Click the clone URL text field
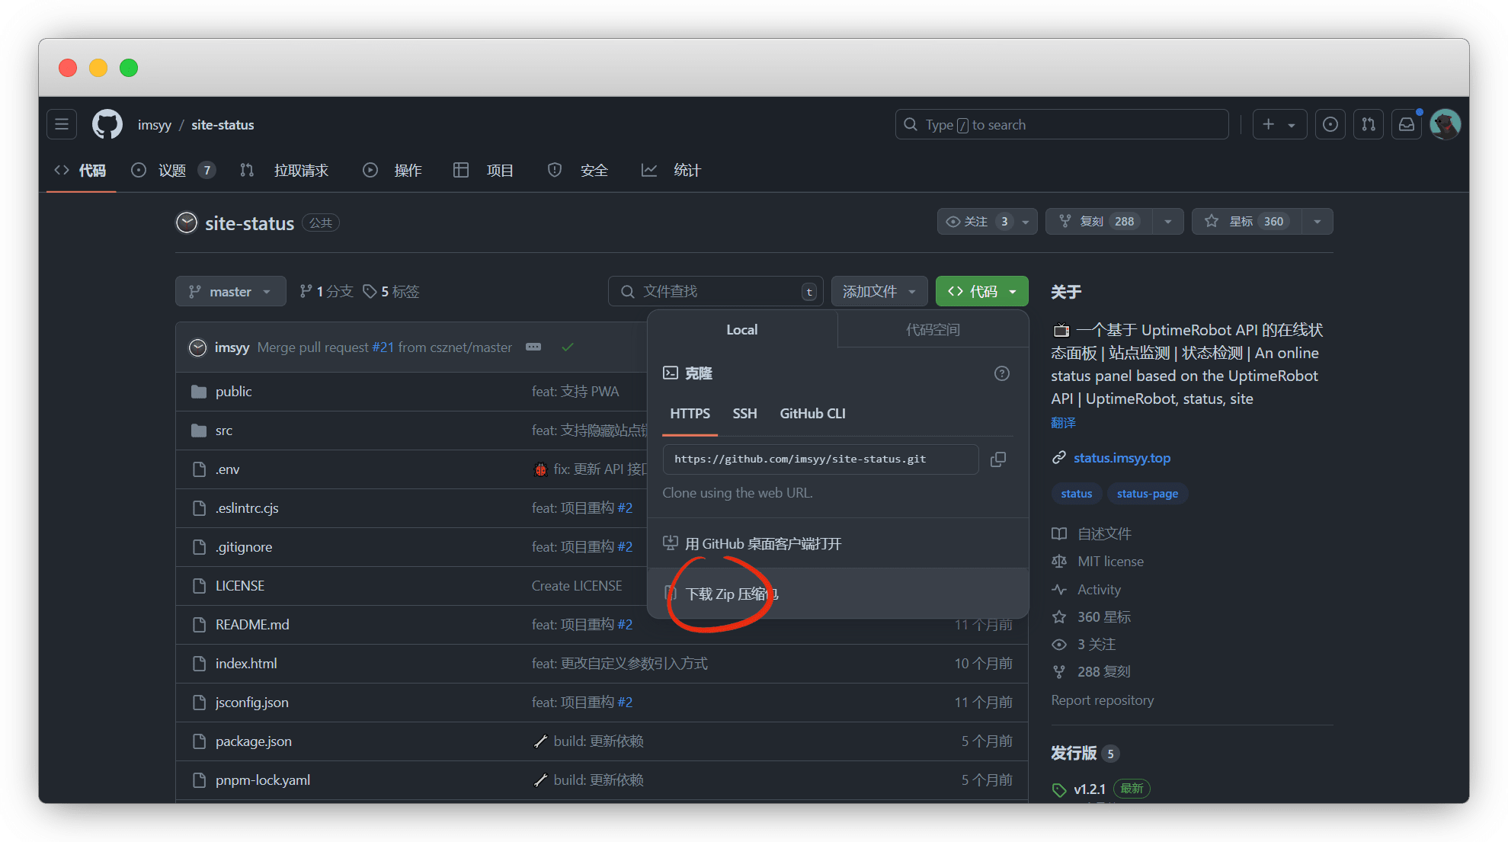 click(x=821, y=459)
